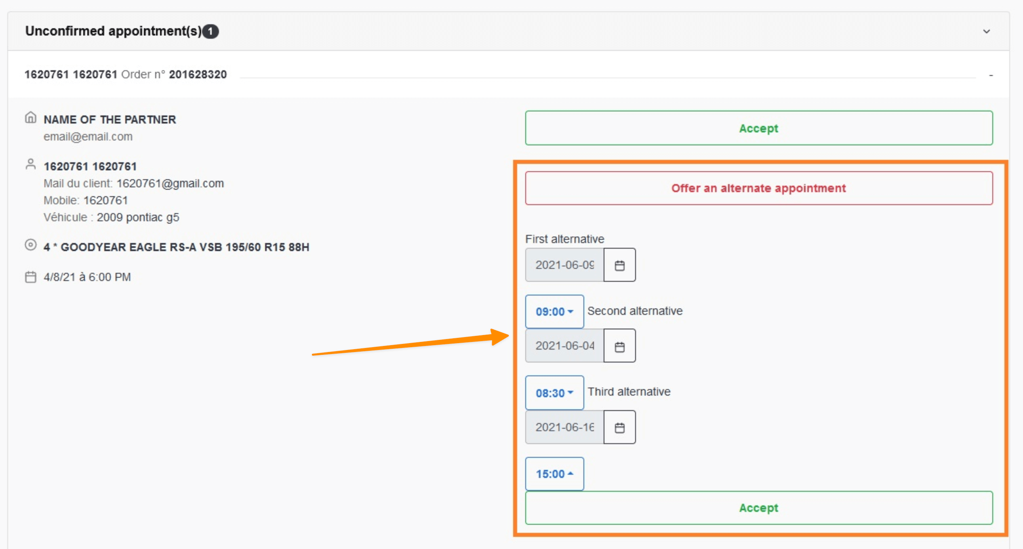Click the 2021-06-09 date field
Image resolution: width=1023 pixels, height=549 pixels.
[564, 265]
